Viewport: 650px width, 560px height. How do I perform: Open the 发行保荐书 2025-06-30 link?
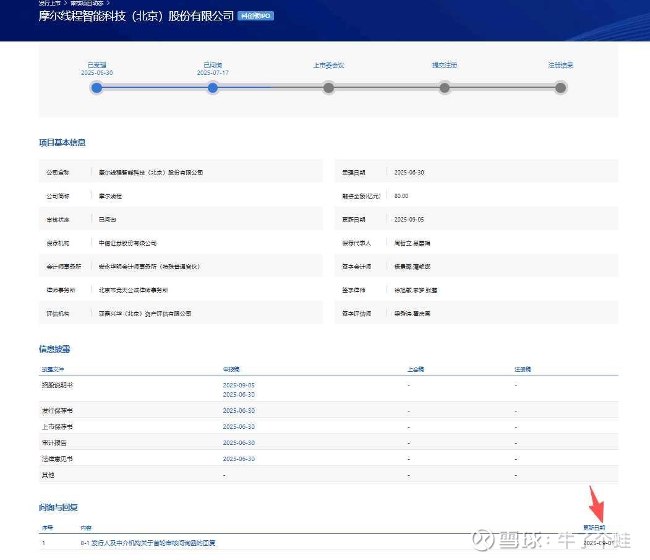pyautogui.click(x=239, y=411)
